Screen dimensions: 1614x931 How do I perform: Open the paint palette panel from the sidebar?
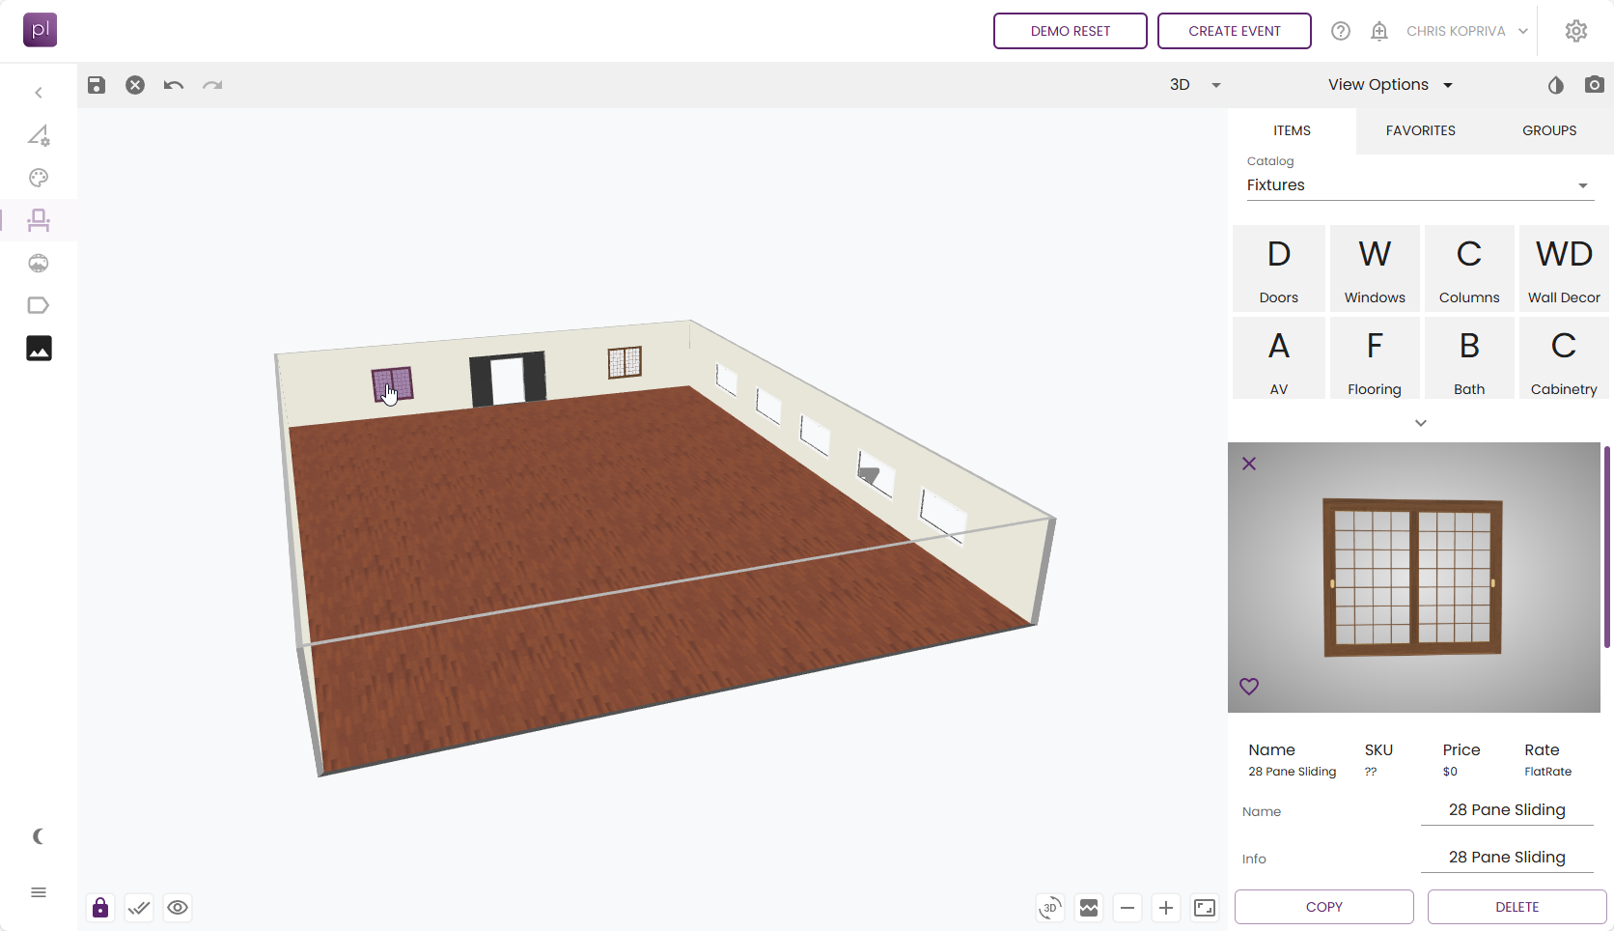point(39,178)
